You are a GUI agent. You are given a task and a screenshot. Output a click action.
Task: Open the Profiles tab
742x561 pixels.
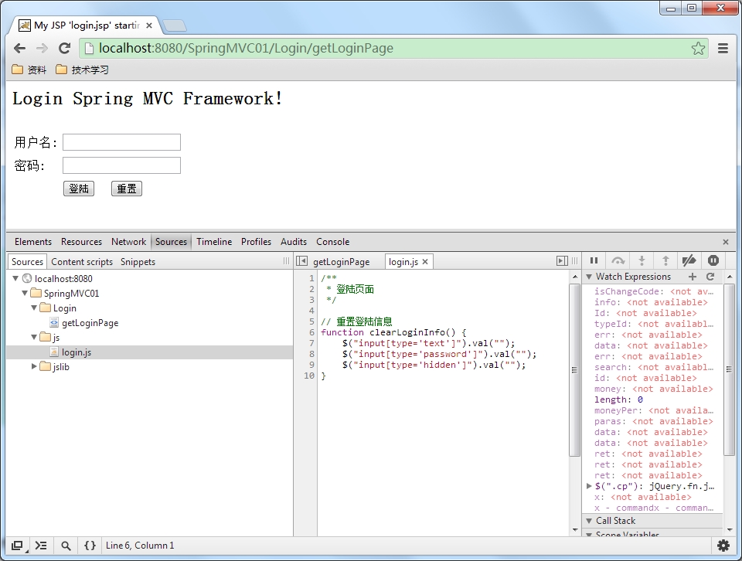tap(256, 242)
